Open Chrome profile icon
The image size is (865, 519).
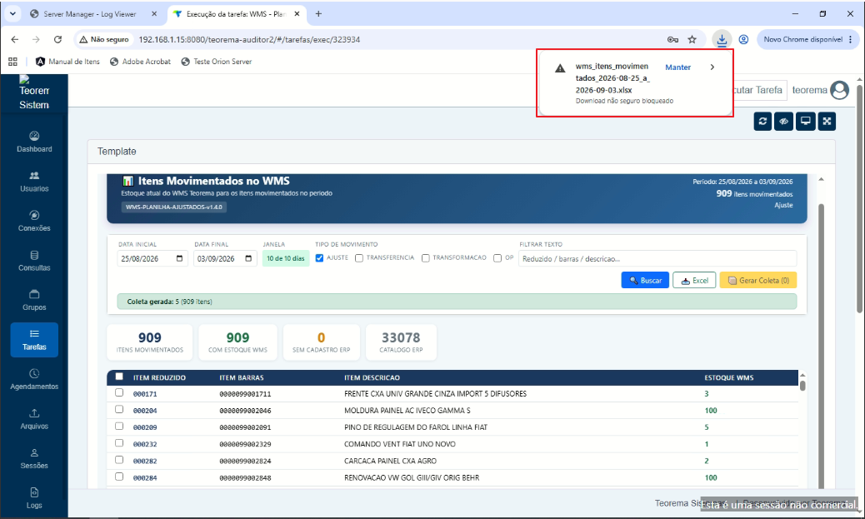743,39
